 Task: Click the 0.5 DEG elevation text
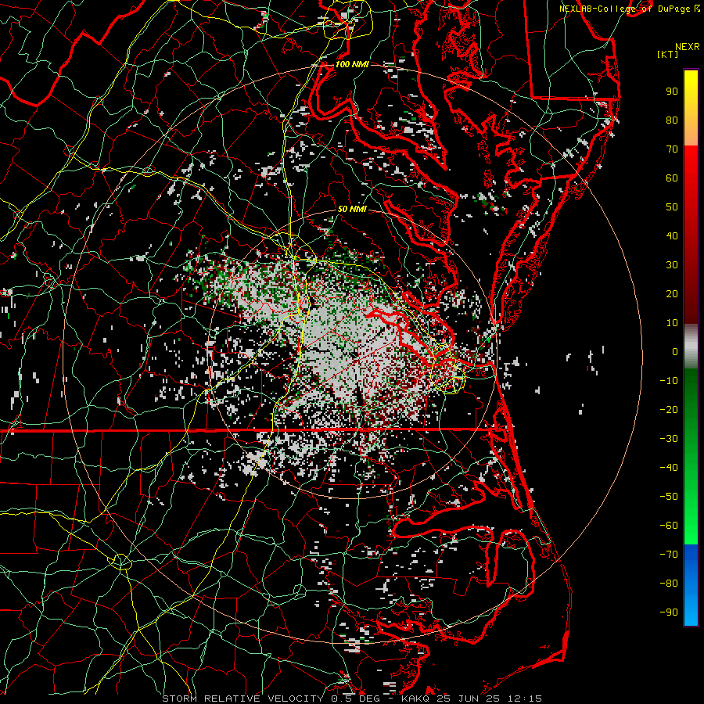355,699
